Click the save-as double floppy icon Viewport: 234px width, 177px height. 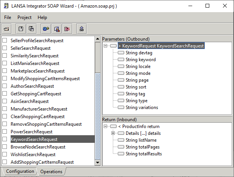click(x=31, y=29)
